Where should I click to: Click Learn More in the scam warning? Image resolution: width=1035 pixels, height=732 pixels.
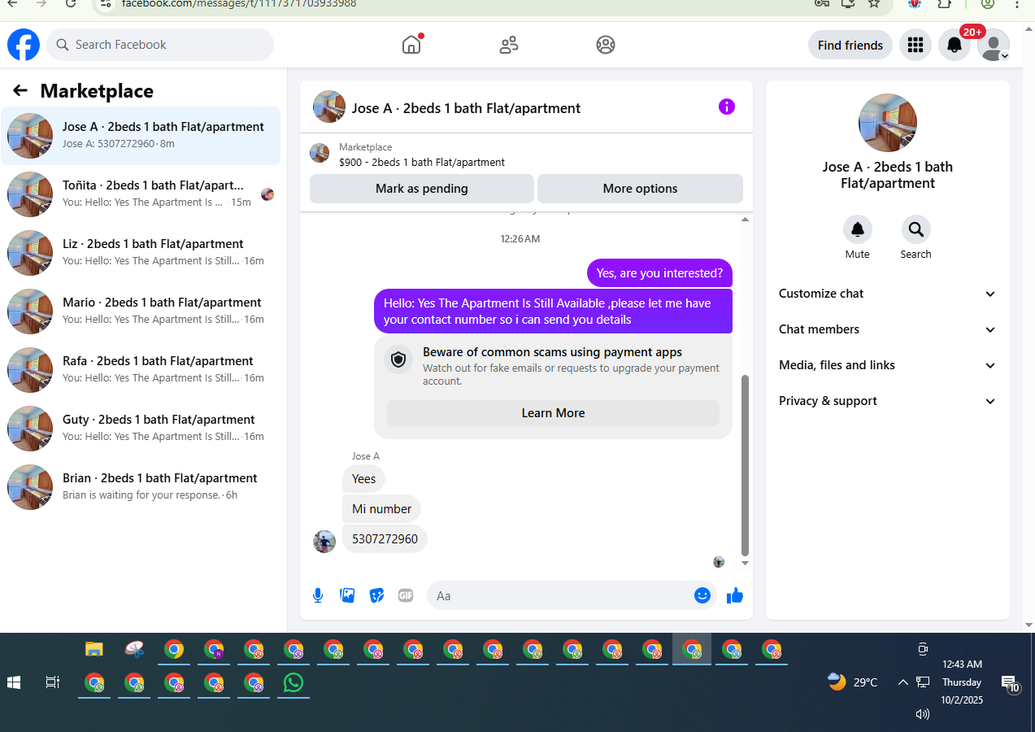click(553, 413)
